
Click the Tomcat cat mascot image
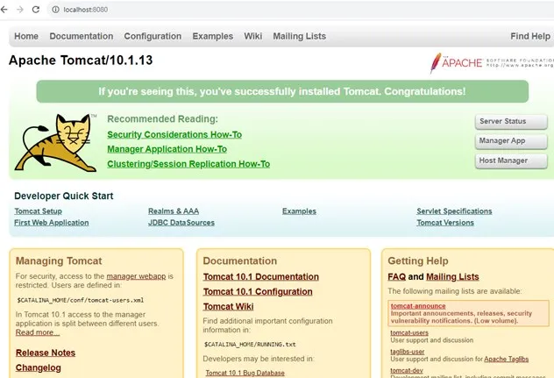(56, 142)
